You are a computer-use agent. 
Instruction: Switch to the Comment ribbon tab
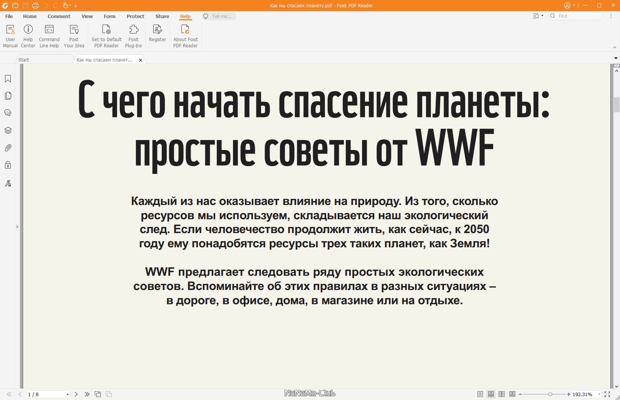tap(59, 16)
